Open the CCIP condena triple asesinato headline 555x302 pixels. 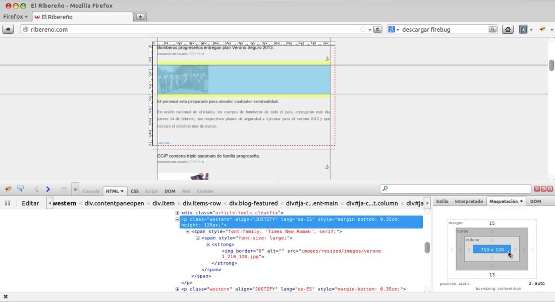[x=208, y=156]
